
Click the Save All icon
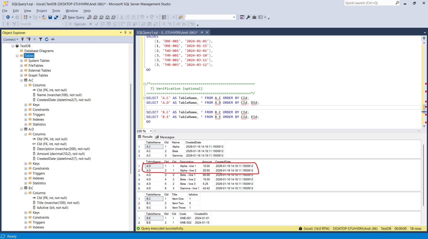point(56,17)
